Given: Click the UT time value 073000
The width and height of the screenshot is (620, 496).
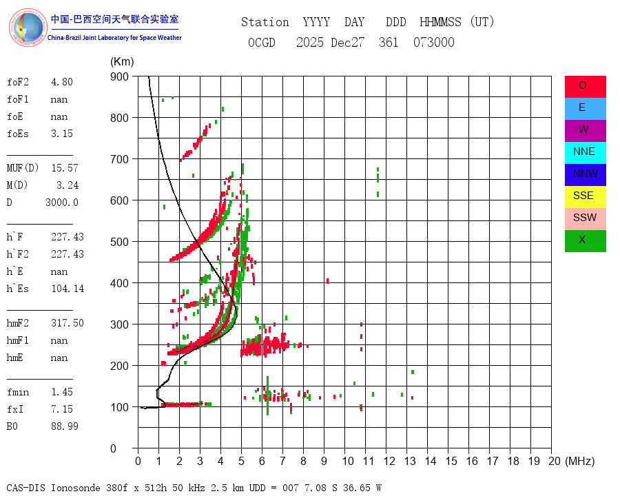Looking at the screenshot, I should coord(434,42).
